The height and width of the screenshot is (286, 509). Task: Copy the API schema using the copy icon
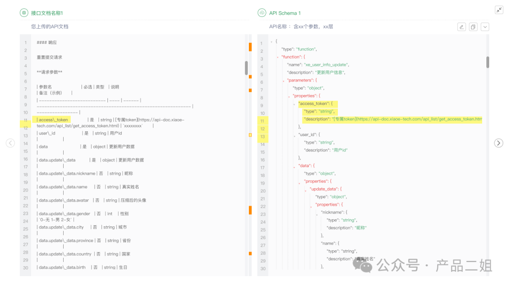coord(473,27)
